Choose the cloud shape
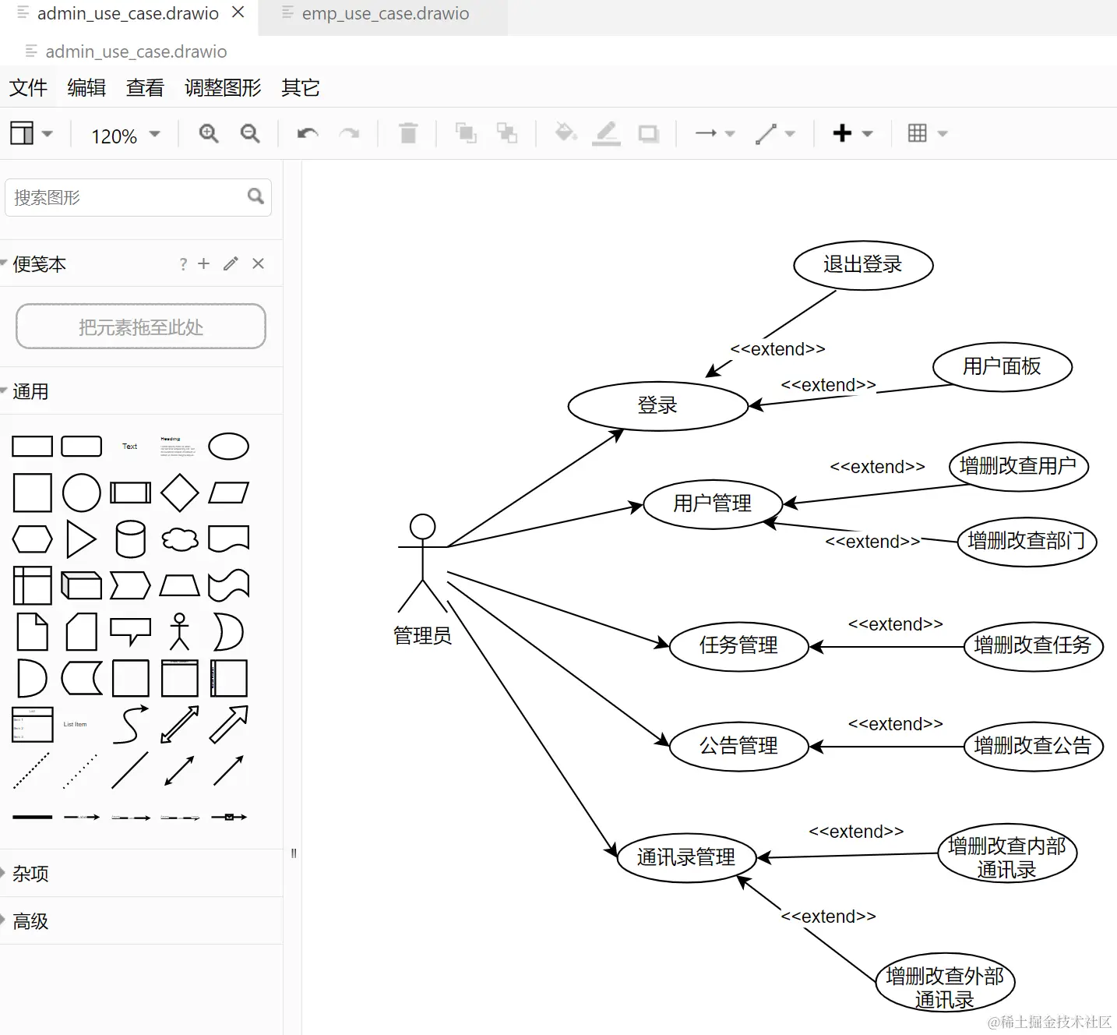 point(180,539)
